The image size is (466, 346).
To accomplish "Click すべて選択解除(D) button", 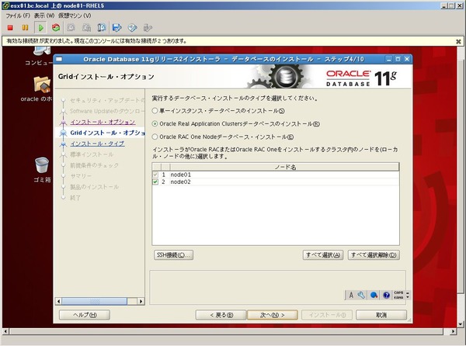I will point(374,255).
